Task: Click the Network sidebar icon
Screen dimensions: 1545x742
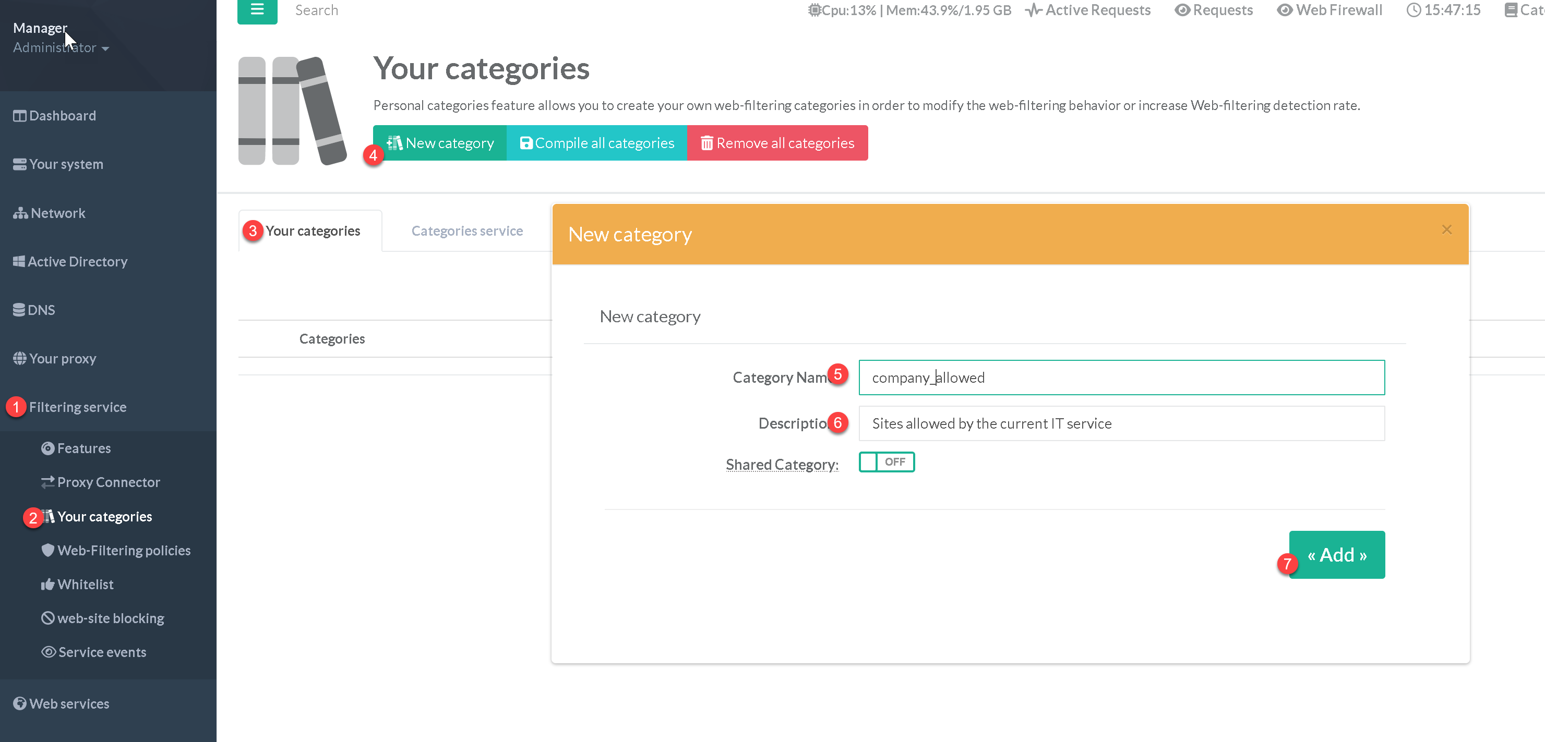Action: 20,213
